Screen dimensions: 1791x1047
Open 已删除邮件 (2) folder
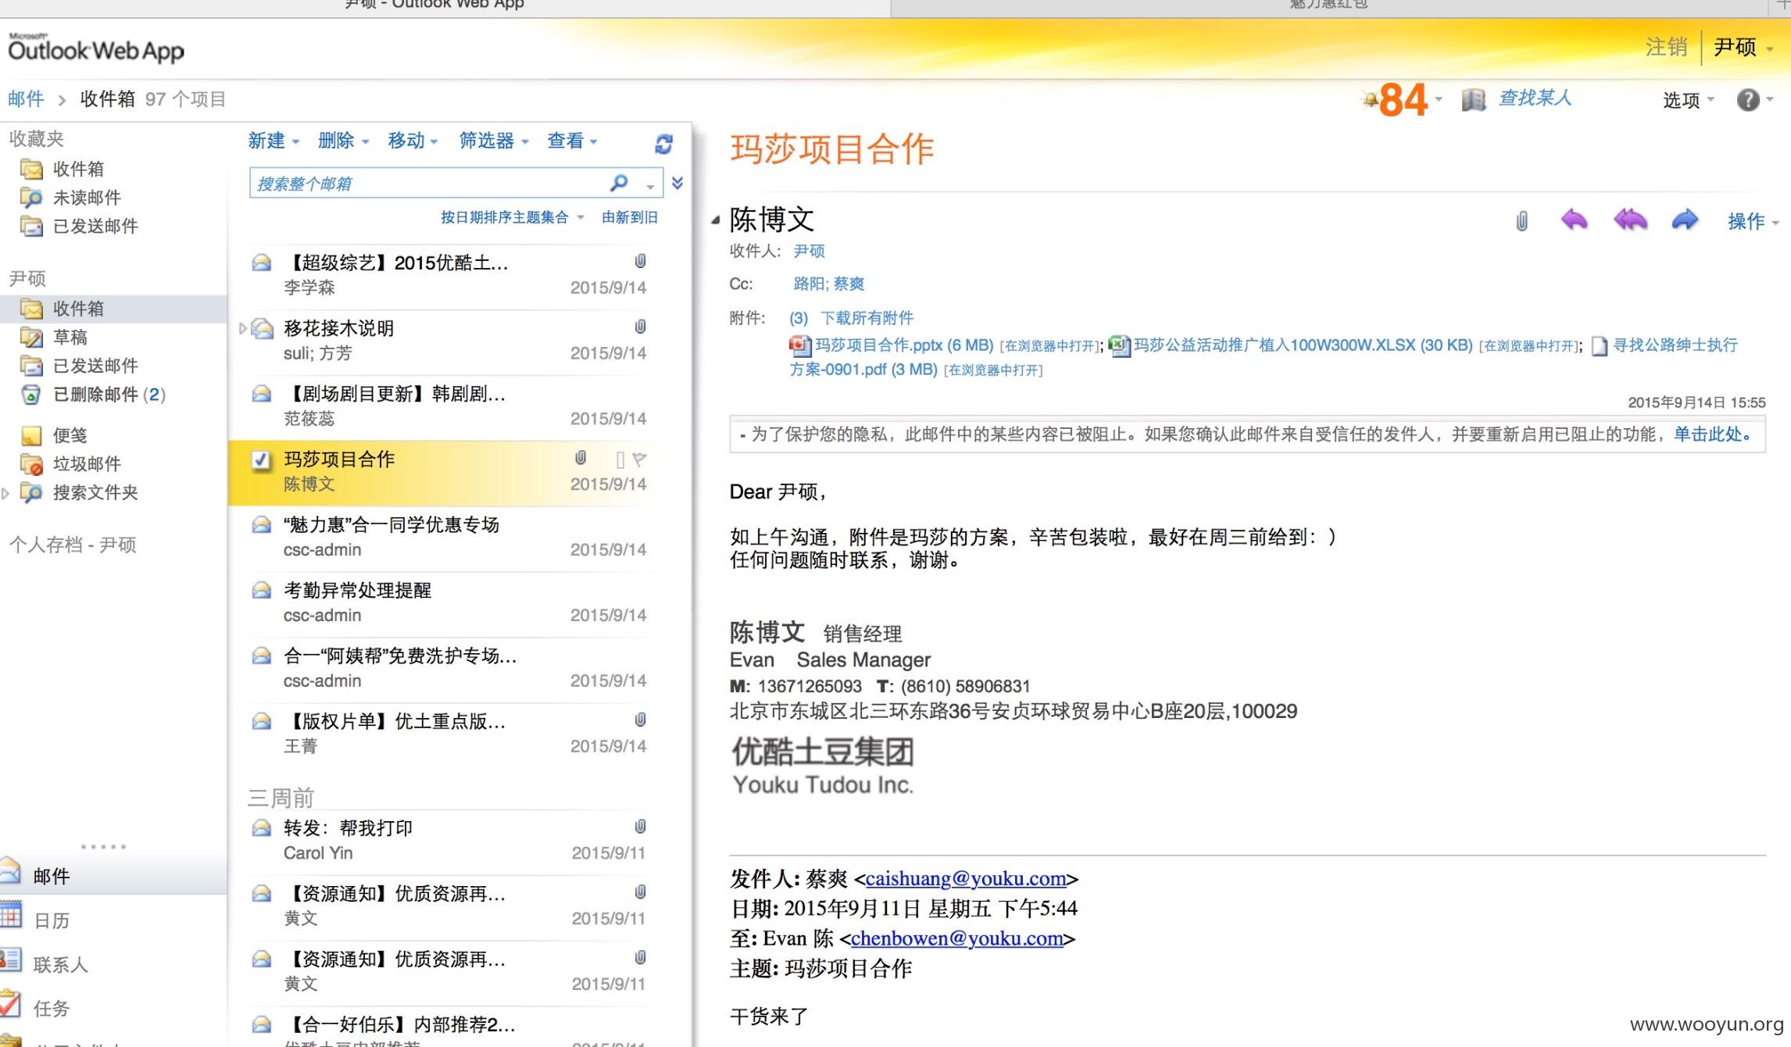[x=109, y=394]
